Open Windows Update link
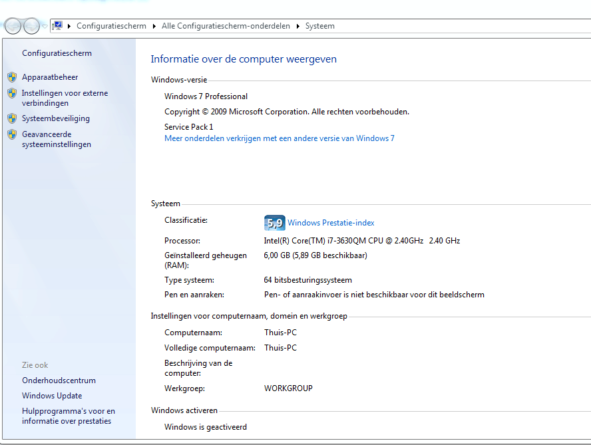 click(x=52, y=396)
